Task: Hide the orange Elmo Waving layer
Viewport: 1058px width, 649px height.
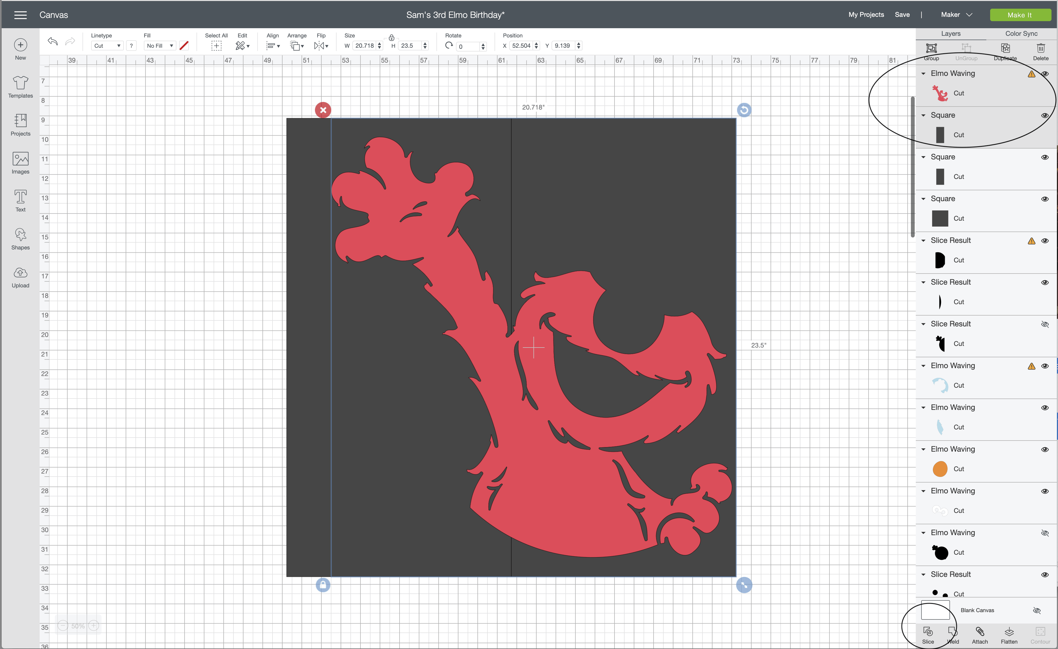Action: [x=1045, y=449]
